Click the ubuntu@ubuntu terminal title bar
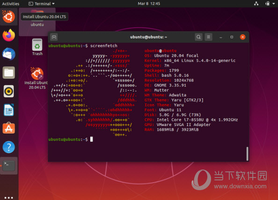This screenshot has height=200, width=278. click(x=148, y=37)
